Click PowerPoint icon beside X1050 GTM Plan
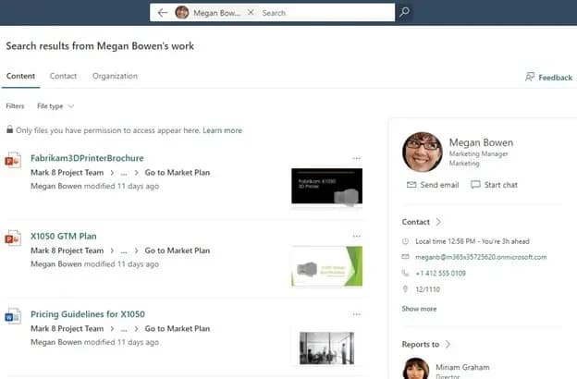The width and height of the screenshot is (577, 379). pyautogui.click(x=13, y=238)
